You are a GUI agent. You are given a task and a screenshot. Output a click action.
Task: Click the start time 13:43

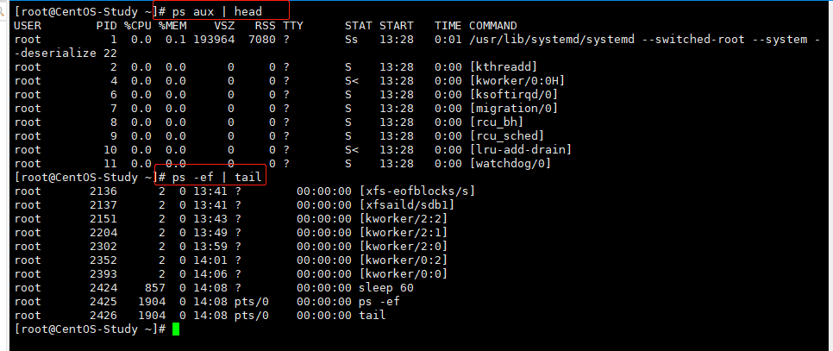point(210,218)
